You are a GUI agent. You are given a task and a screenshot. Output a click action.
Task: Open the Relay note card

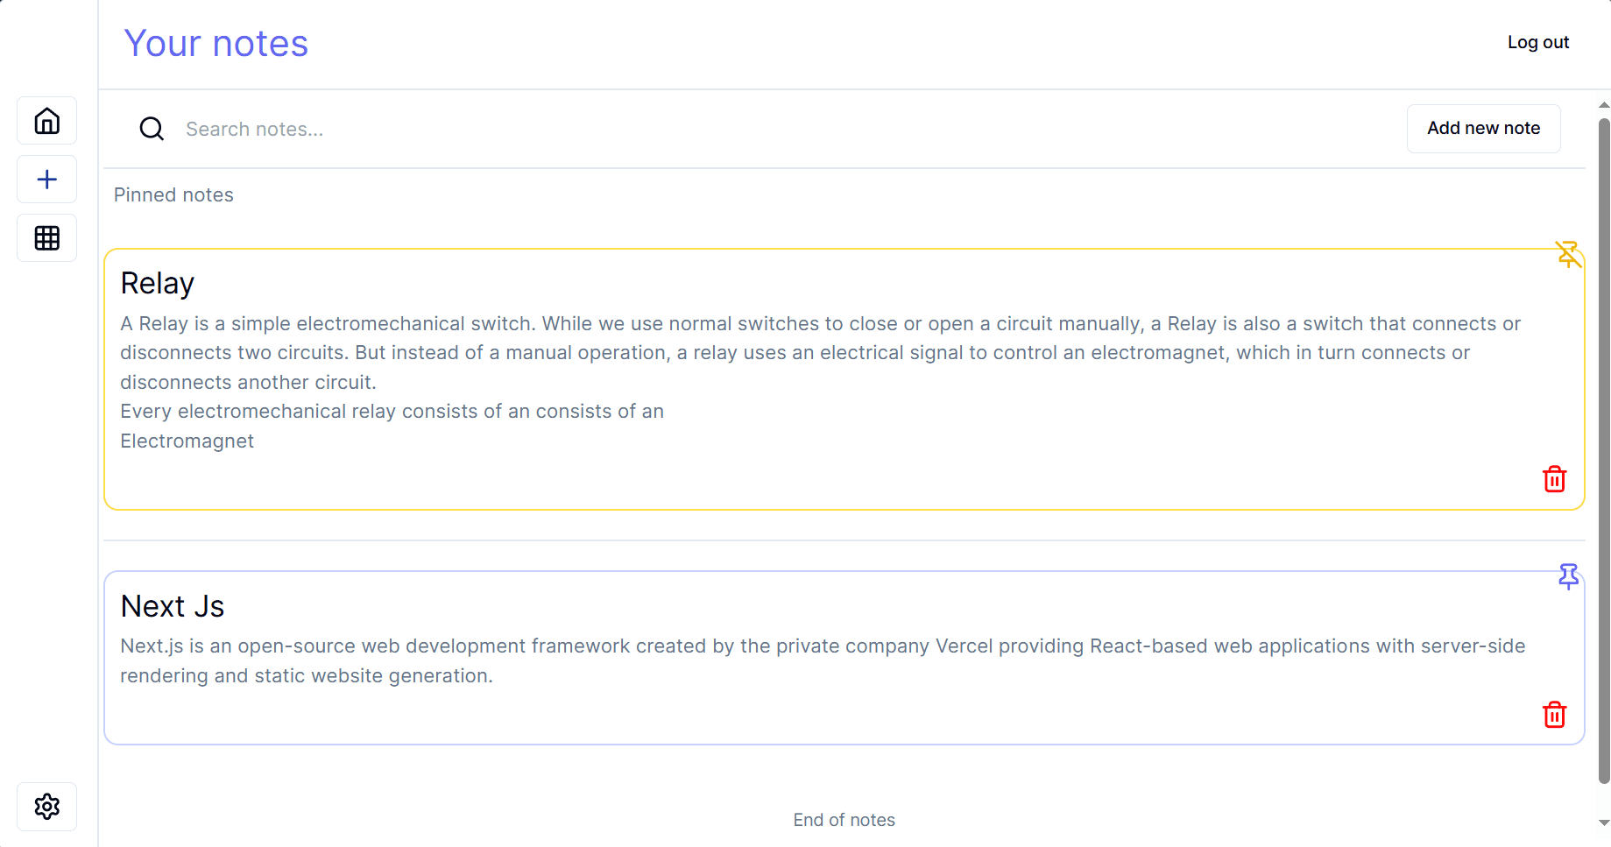tap(788, 377)
